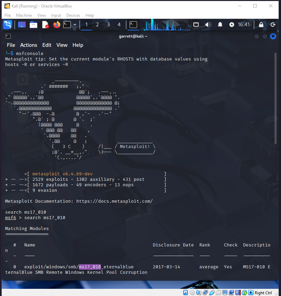Launch Firefox from the Kali panel
The height and width of the screenshot is (296, 281).
coord(57,25)
